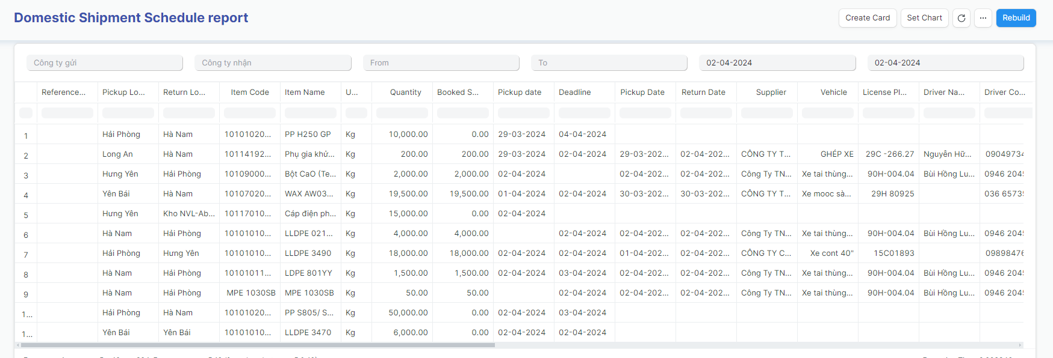The height and width of the screenshot is (358, 1053).
Task: Select the PP H250 GP item cell
Action: [x=308, y=135]
